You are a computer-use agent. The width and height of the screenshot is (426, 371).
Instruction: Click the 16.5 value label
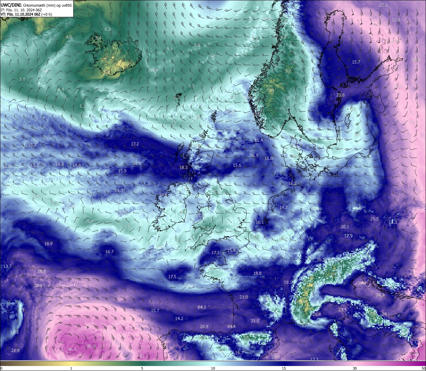pos(320,260)
